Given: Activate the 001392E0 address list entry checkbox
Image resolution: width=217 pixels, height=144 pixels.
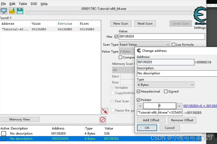Looking at the screenshot, I should tap(4, 133).
